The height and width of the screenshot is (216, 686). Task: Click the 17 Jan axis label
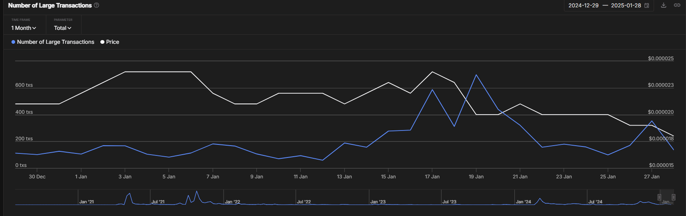click(x=432, y=177)
